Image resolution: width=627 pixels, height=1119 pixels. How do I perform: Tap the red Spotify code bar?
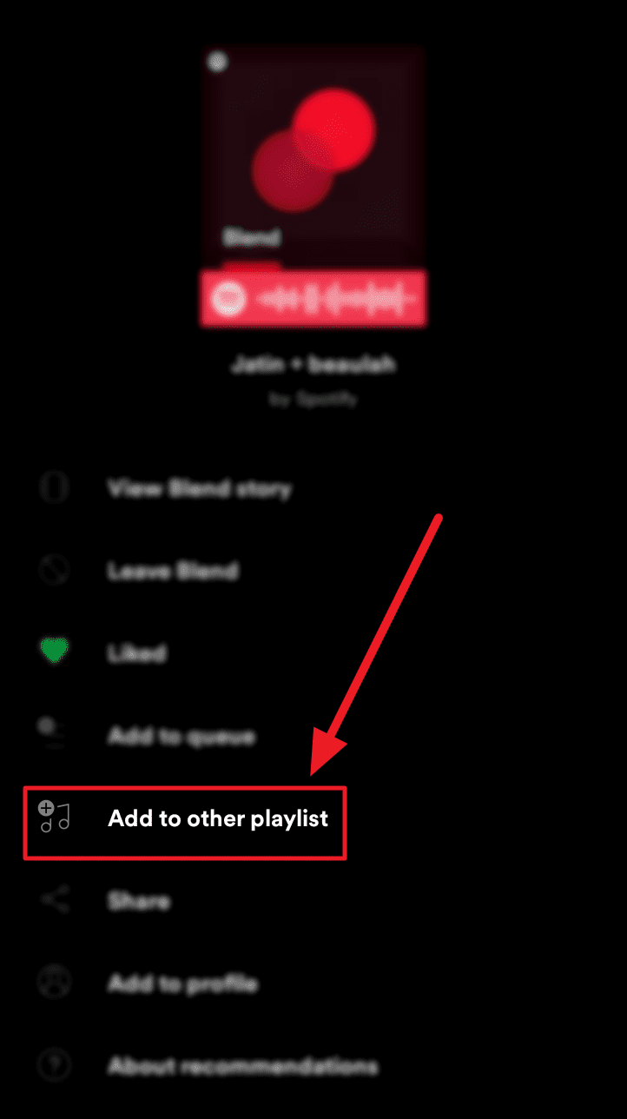click(x=313, y=299)
